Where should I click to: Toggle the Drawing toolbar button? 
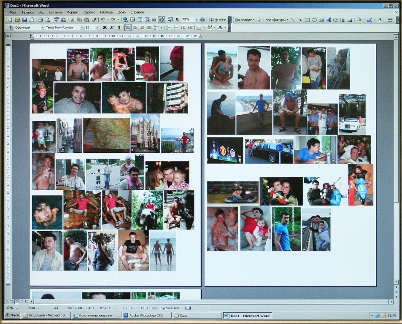tap(161, 20)
